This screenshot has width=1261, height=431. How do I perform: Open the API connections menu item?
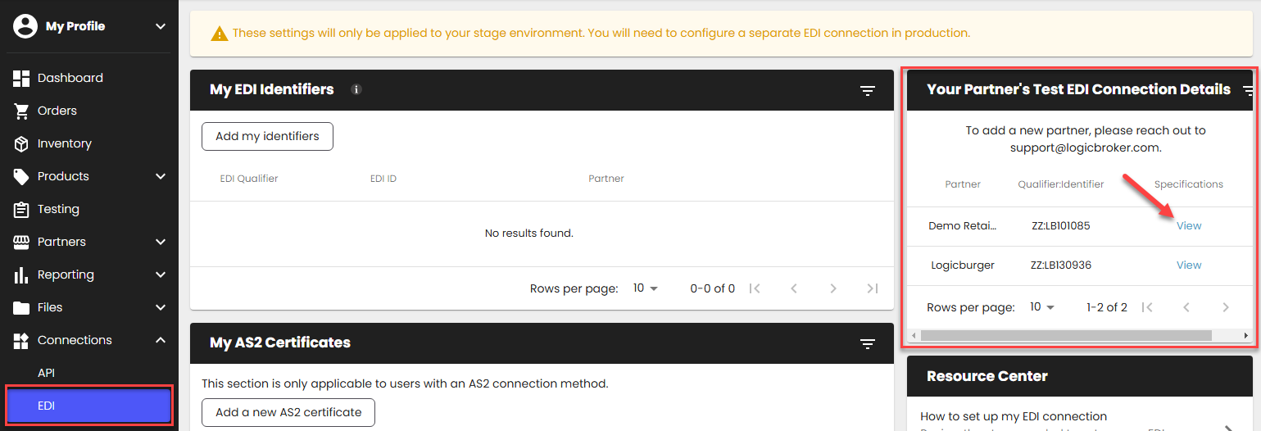[x=47, y=373]
